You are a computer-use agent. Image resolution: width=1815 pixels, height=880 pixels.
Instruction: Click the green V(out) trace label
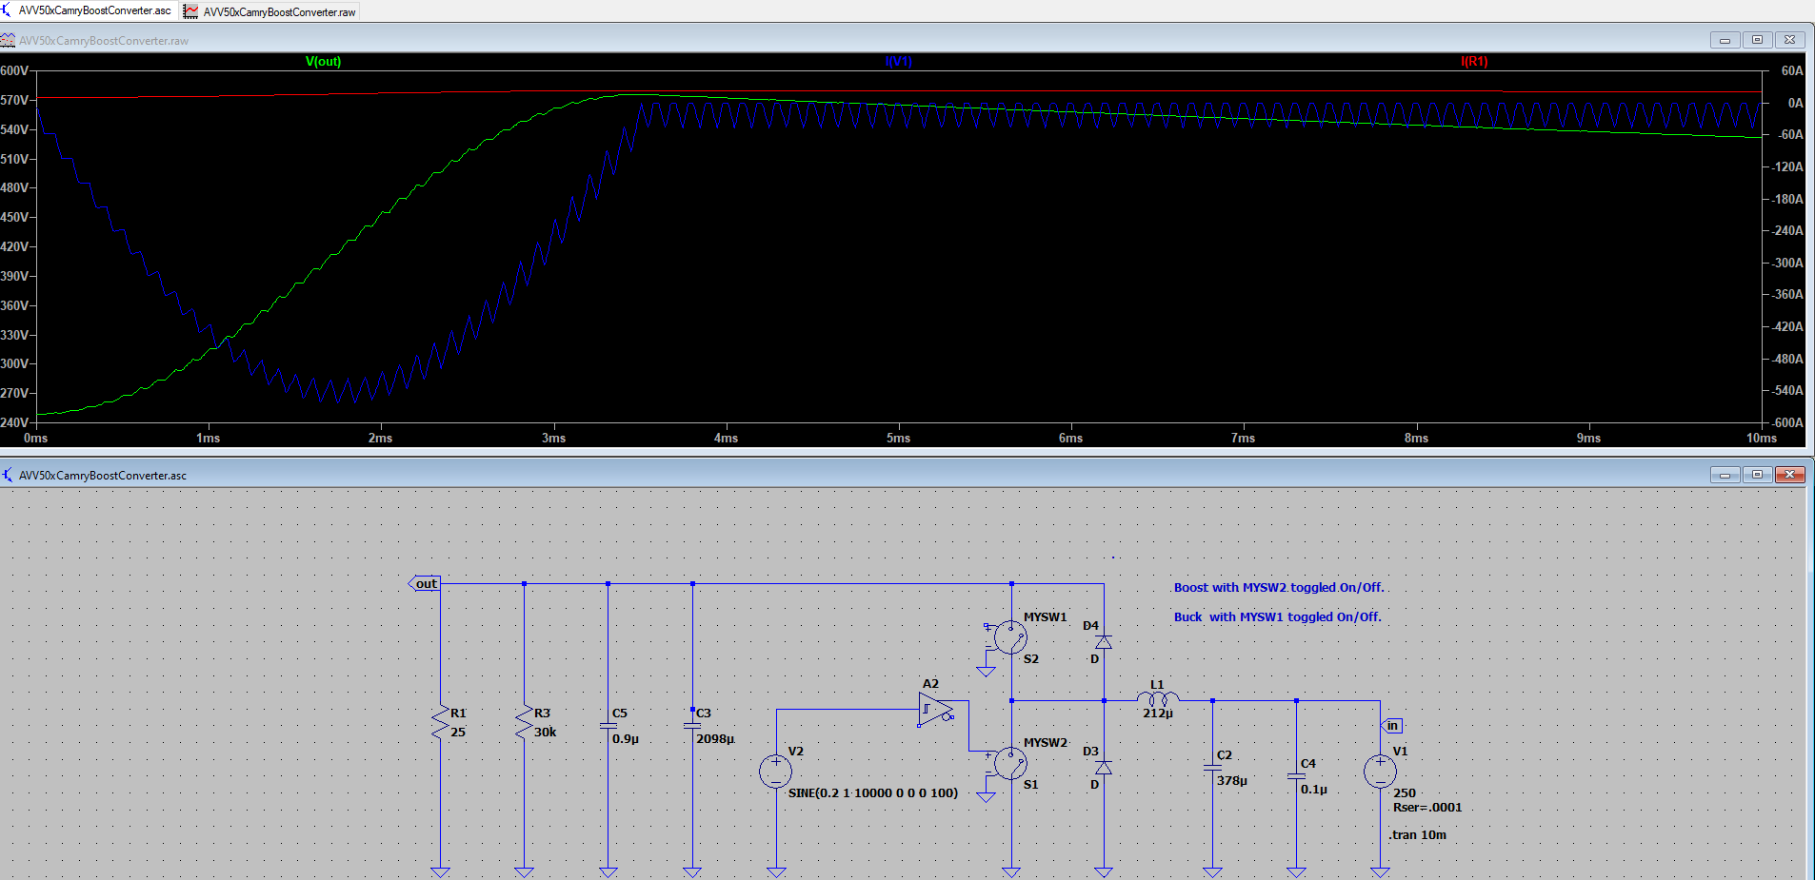pyautogui.click(x=323, y=62)
